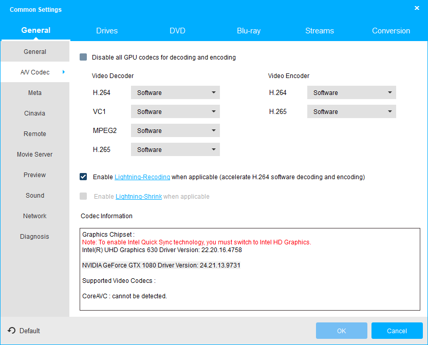The height and width of the screenshot is (345, 428).
Task: Open the Network sidebar section
Action: click(x=35, y=216)
